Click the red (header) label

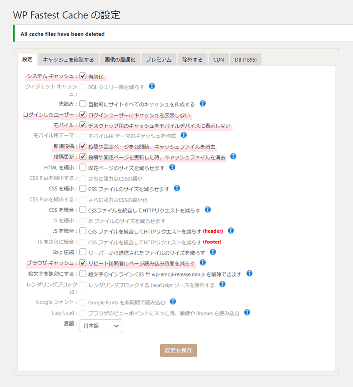click(x=213, y=231)
